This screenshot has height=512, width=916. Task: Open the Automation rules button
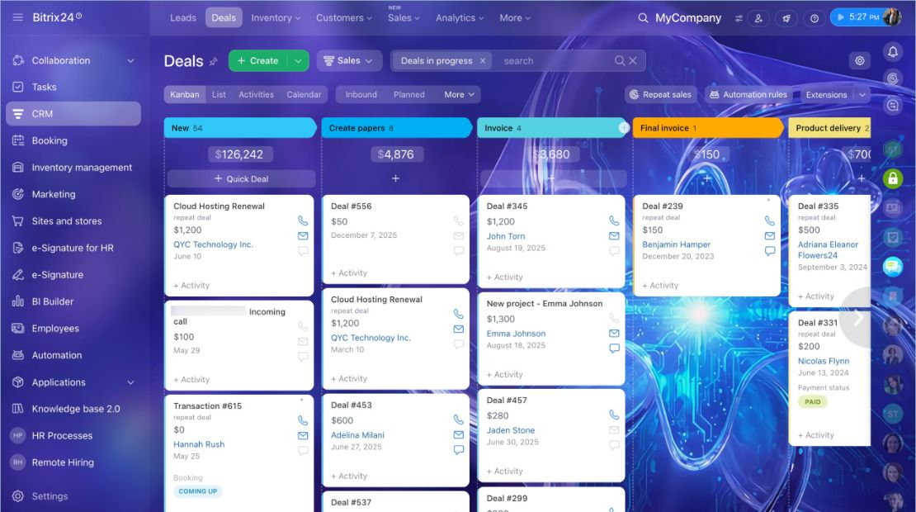click(x=748, y=95)
